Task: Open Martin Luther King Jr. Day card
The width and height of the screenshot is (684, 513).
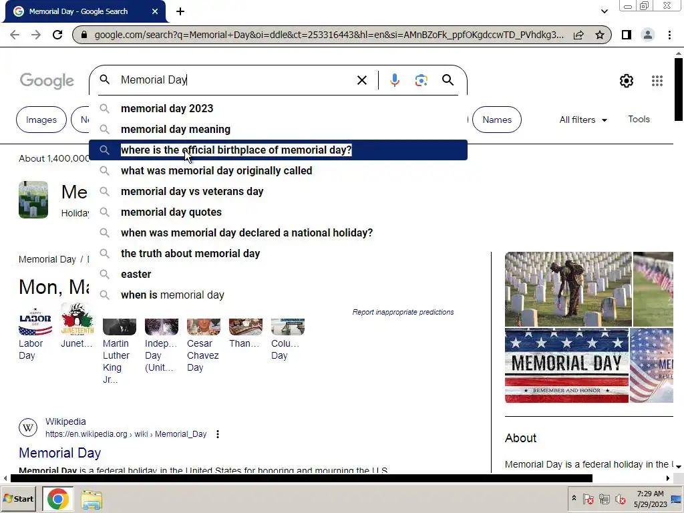Action: click(119, 351)
